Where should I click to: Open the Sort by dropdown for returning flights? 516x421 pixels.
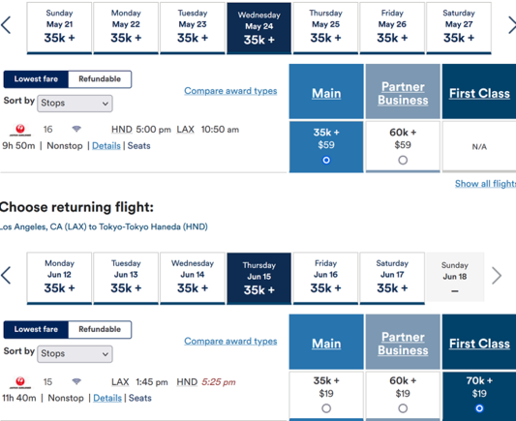tap(75, 354)
